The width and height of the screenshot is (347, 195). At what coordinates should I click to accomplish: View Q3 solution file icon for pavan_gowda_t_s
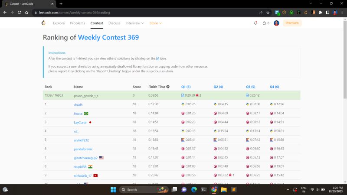[x=247, y=95]
